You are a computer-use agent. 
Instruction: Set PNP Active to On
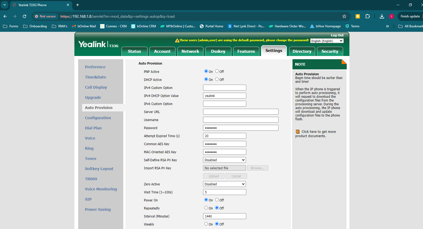click(x=206, y=71)
